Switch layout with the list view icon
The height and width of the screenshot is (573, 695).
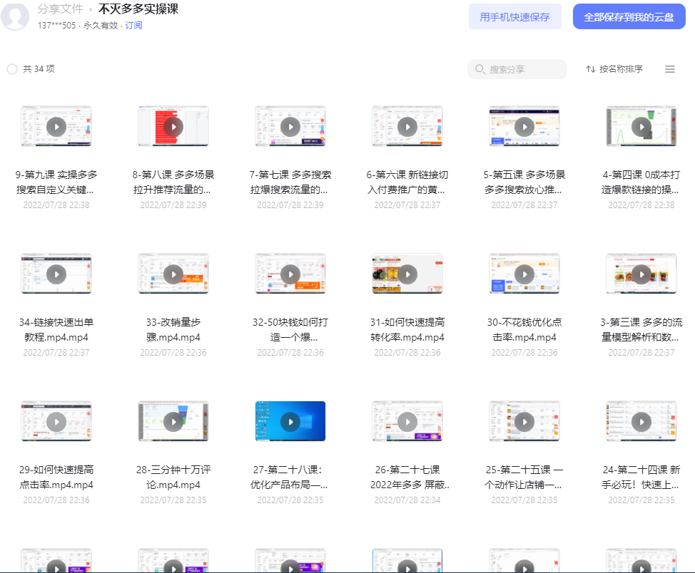(670, 69)
